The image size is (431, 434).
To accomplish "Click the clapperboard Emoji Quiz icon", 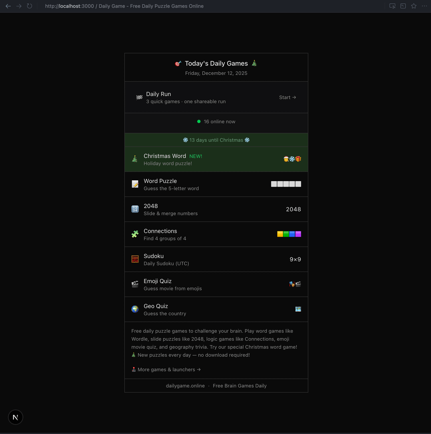I will pos(135,284).
